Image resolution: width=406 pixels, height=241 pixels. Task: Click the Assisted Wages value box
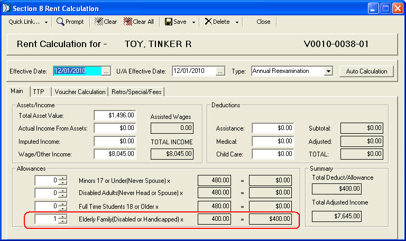(x=172, y=128)
